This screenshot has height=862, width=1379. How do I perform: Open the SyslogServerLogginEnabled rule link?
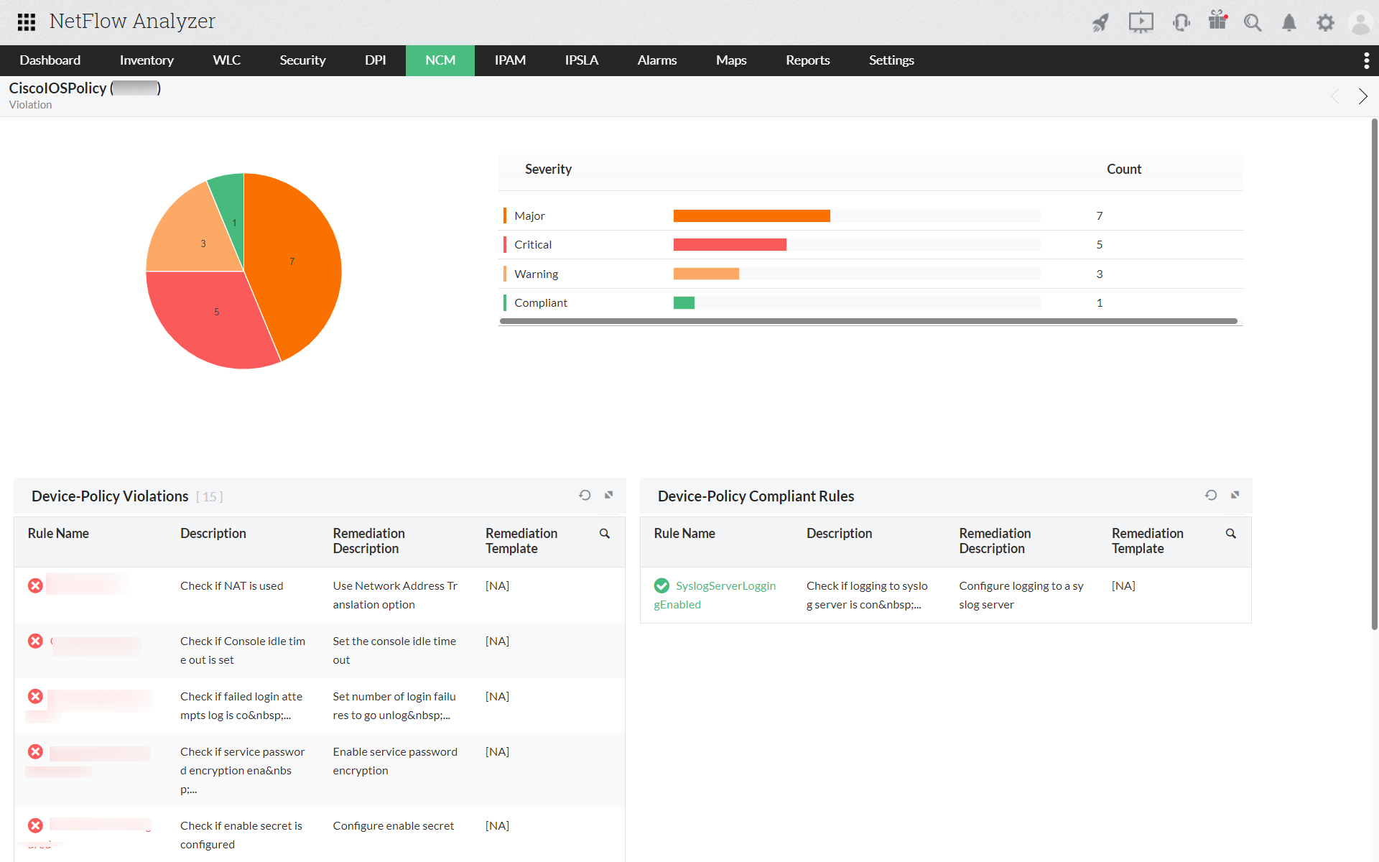click(725, 586)
